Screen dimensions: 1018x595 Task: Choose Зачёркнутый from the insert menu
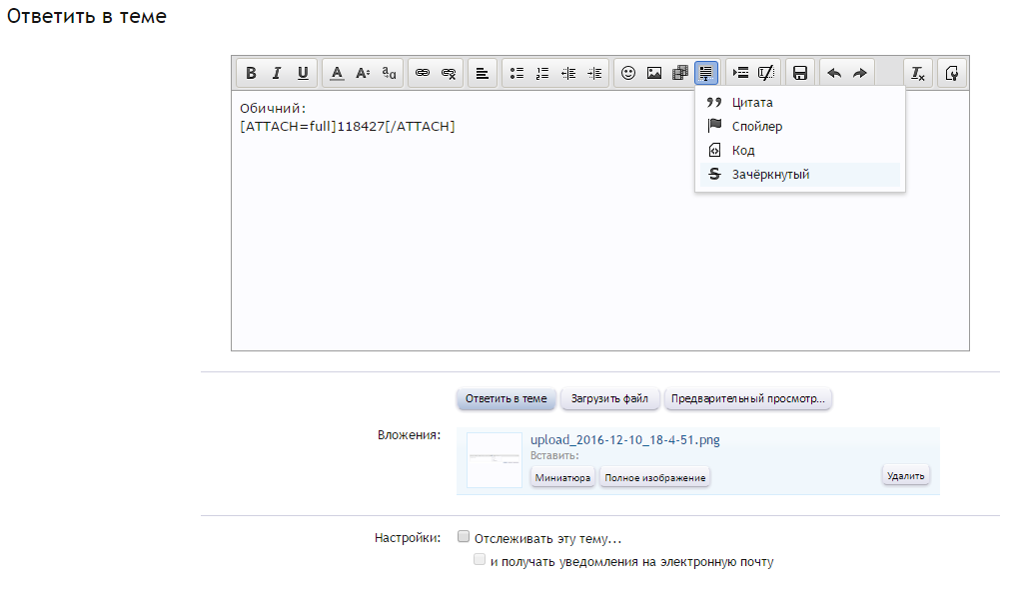800,175
